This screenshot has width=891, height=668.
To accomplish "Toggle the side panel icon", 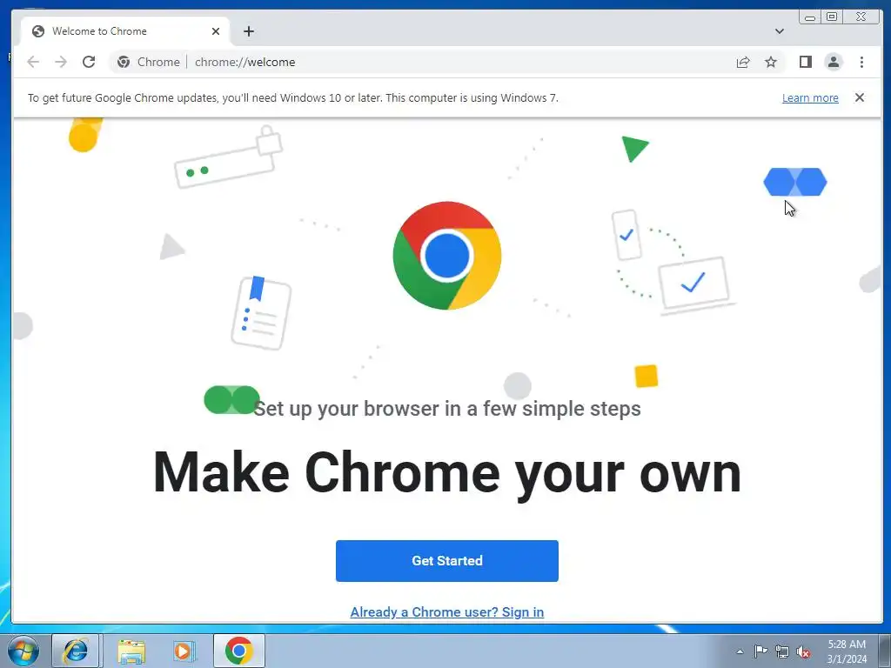I will click(805, 62).
